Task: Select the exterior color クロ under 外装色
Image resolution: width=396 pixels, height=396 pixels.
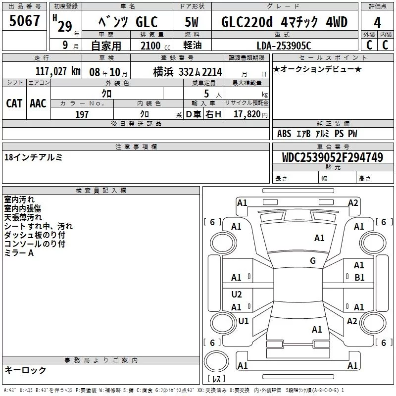Action: (x=106, y=94)
